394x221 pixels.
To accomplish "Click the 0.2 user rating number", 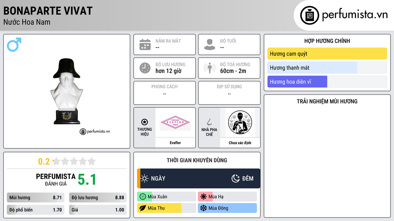I will click(x=44, y=162).
